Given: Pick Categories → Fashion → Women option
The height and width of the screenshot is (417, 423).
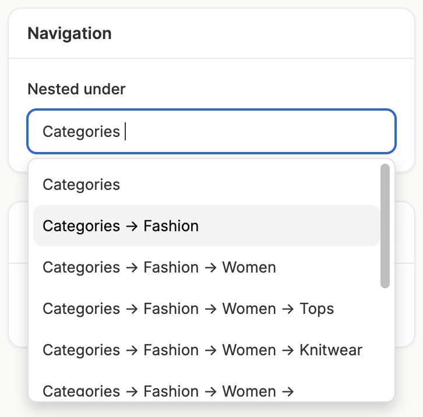Looking at the screenshot, I should [x=159, y=267].
